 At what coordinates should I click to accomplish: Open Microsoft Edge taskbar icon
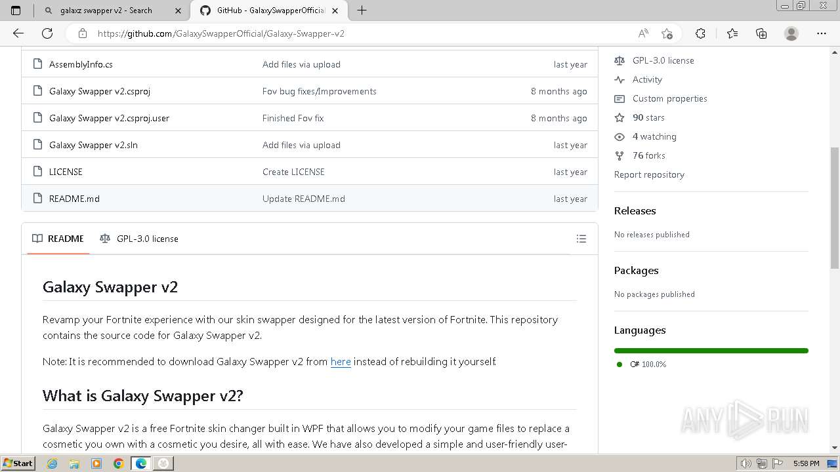point(140,463)
